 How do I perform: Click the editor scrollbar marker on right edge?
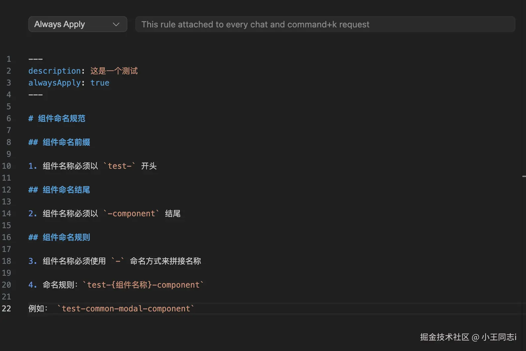click(524, 177)
